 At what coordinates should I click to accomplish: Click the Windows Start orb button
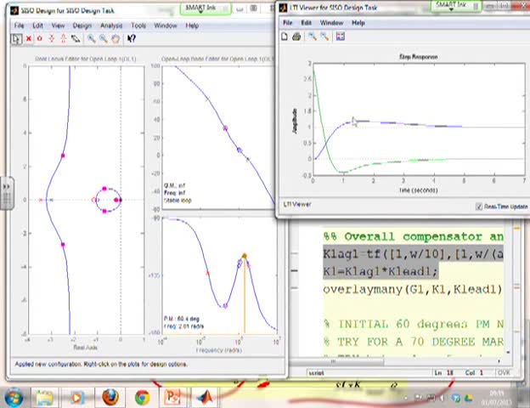tap(14, 397)
